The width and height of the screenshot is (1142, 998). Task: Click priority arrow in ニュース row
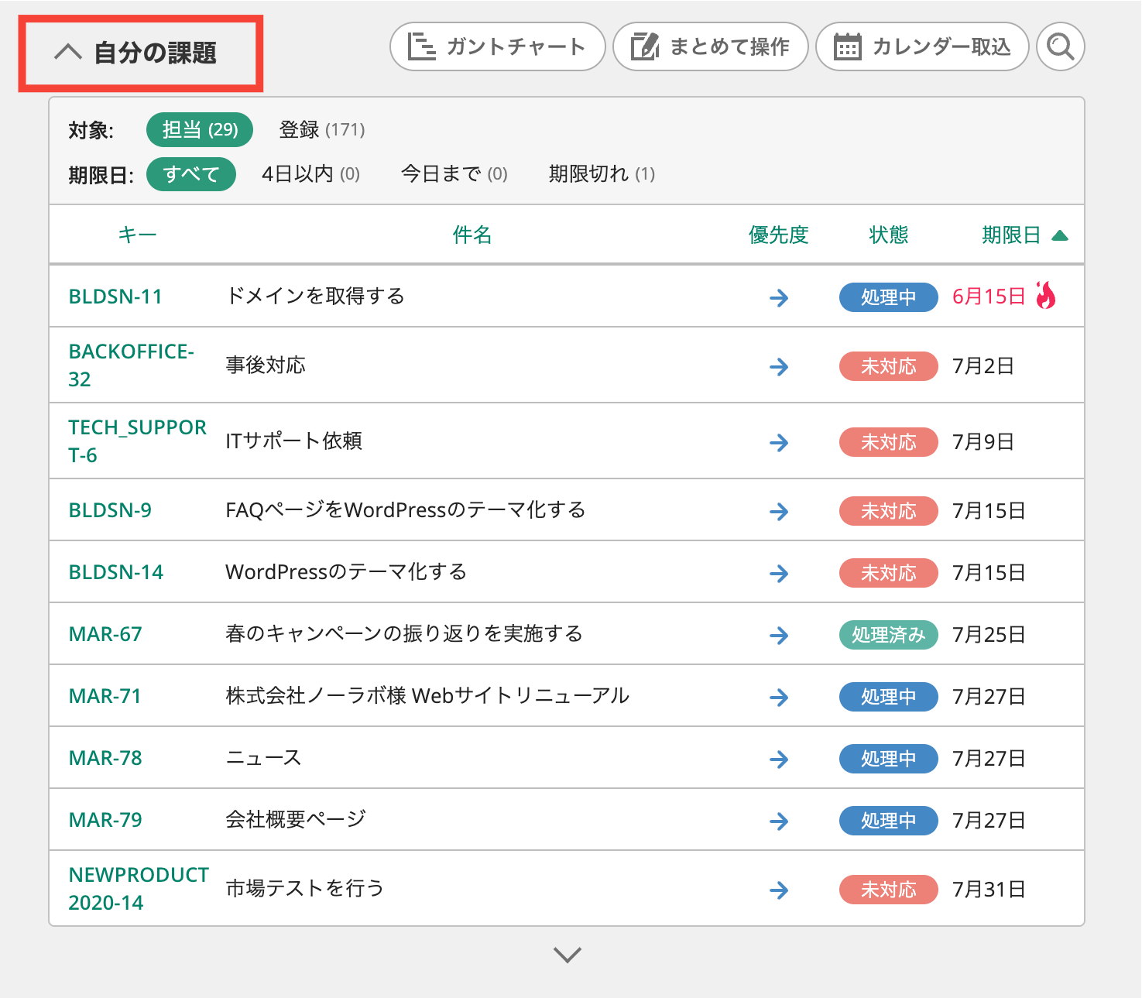[x=779, y=759]
